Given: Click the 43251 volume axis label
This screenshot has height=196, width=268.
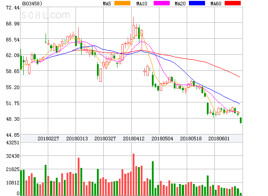Looking at the screenshot, I should tap(13, 143).
